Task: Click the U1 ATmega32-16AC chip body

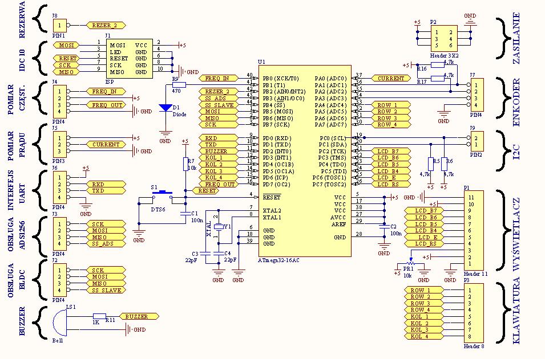Action: [305, 161]
